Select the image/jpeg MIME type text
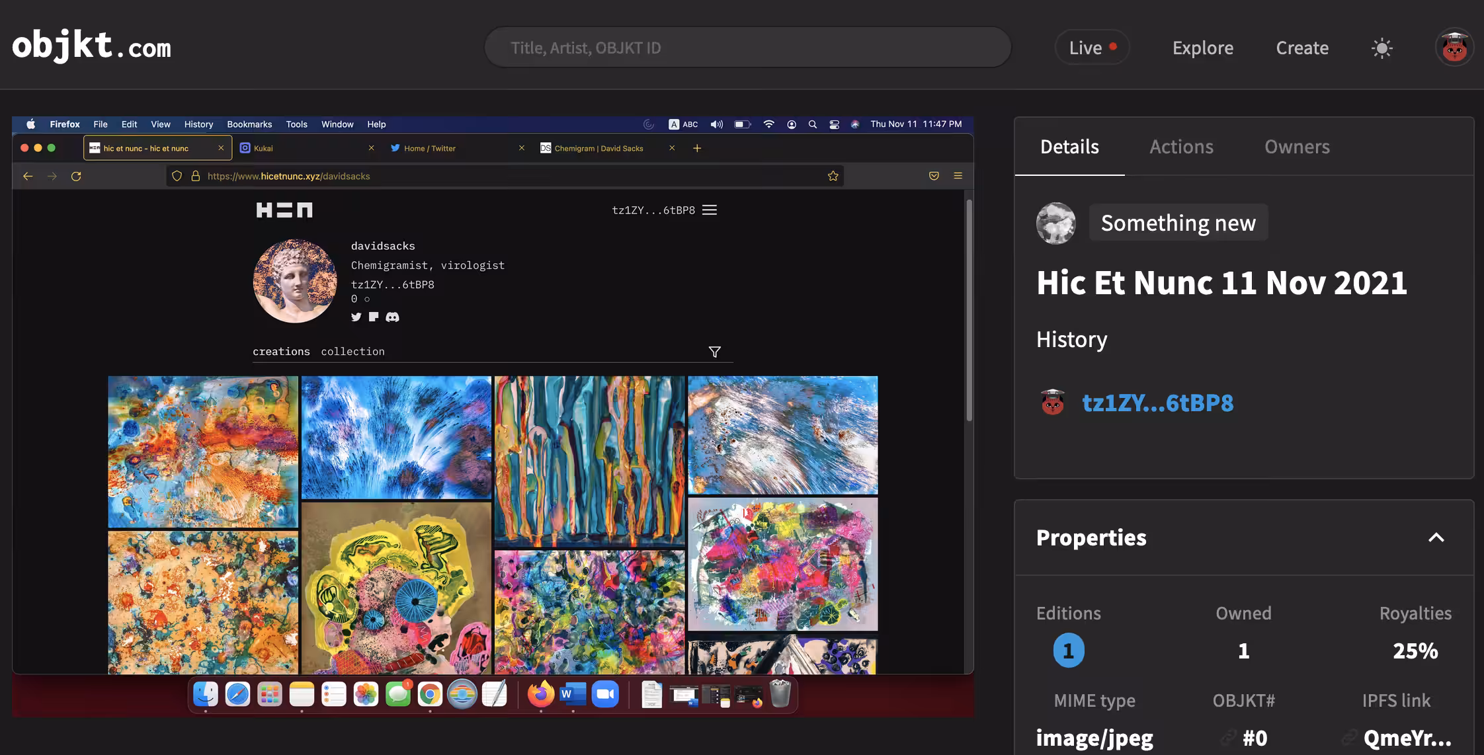The width and height of the screenshot is (1484, 755). tap(1094, 738)
